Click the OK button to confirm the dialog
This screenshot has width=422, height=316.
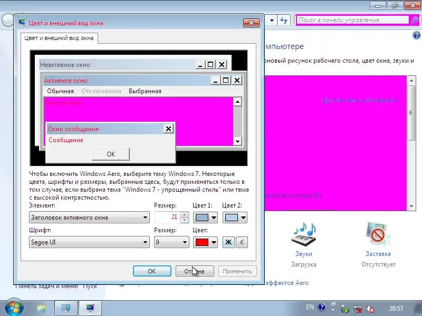coord(152,271)
